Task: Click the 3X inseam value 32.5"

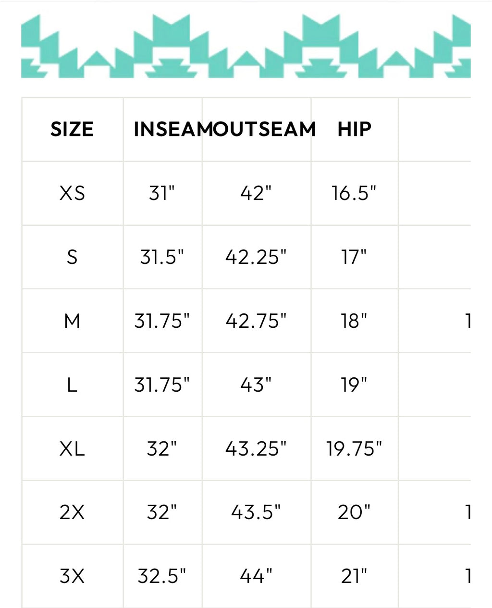Action: [162, 575]
